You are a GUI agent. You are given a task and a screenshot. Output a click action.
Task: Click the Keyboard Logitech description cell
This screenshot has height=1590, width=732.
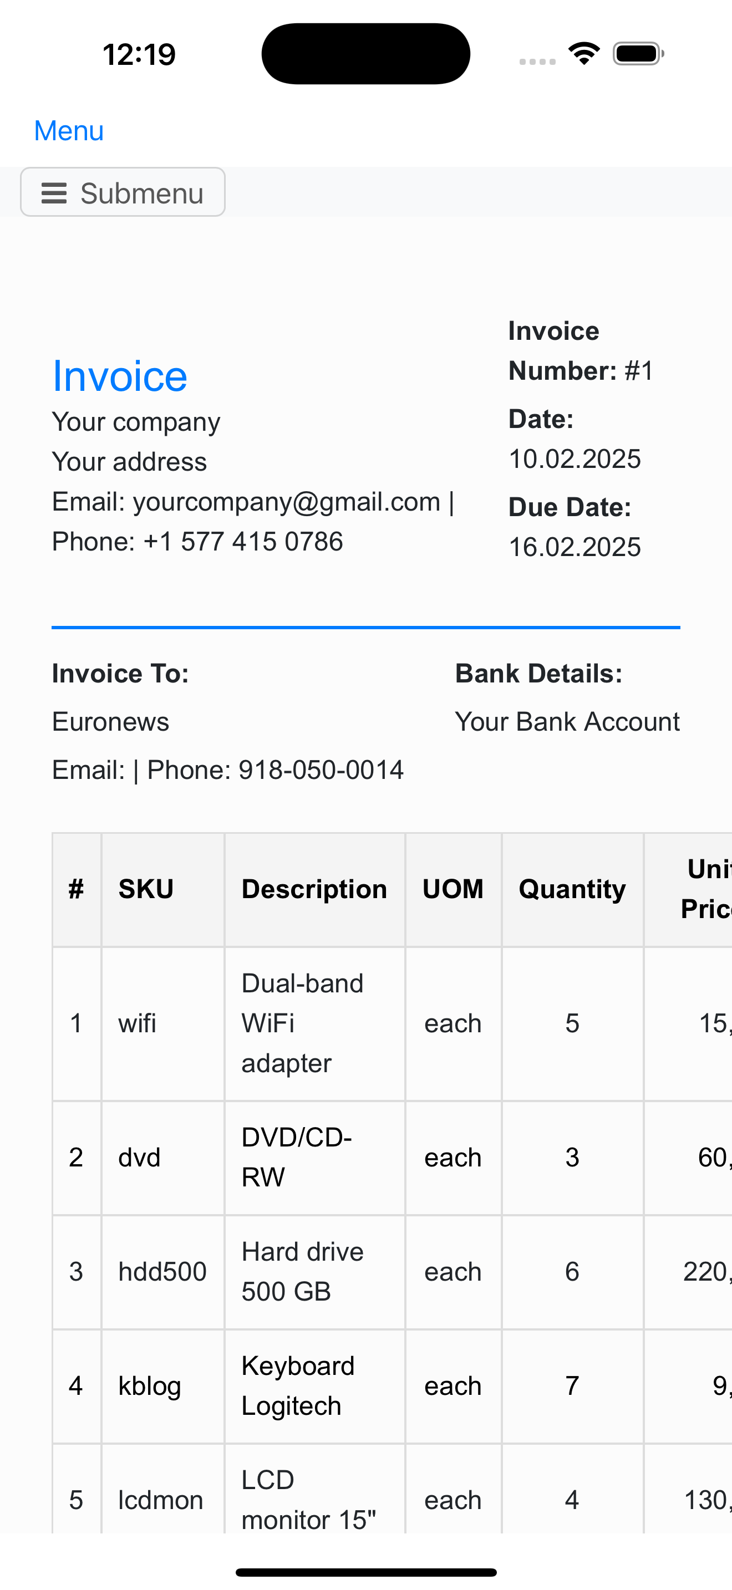pyautogui.click(x=315, y=1385)
